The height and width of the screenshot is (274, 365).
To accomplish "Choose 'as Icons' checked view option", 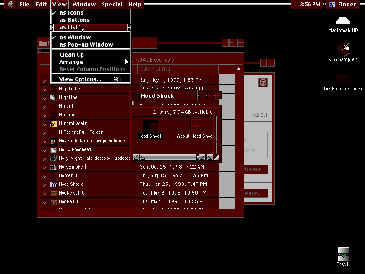I will point(90,13).
